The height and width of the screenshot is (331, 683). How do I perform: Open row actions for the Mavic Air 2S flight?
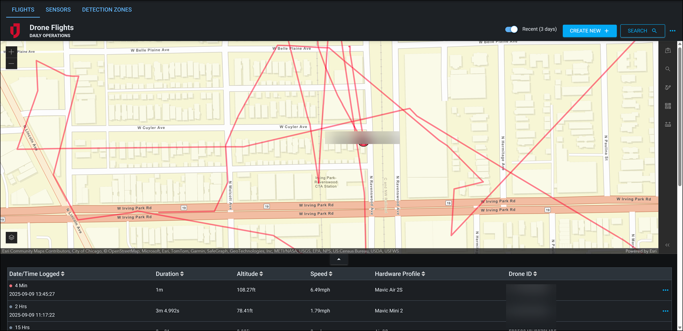(665, 290)
